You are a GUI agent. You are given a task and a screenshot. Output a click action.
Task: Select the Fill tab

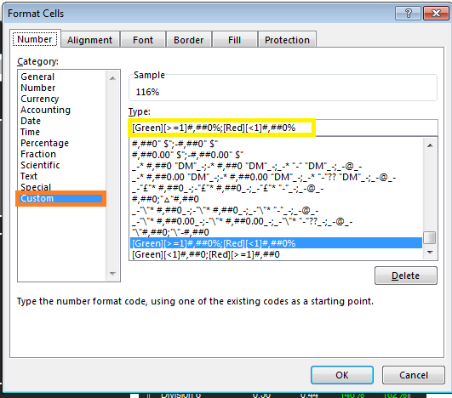[234, 40]
